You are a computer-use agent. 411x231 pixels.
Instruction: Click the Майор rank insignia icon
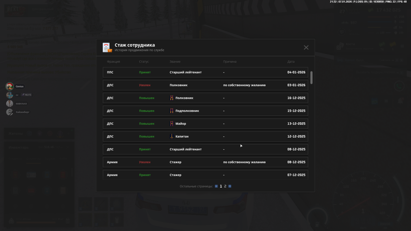click(172, 123)
